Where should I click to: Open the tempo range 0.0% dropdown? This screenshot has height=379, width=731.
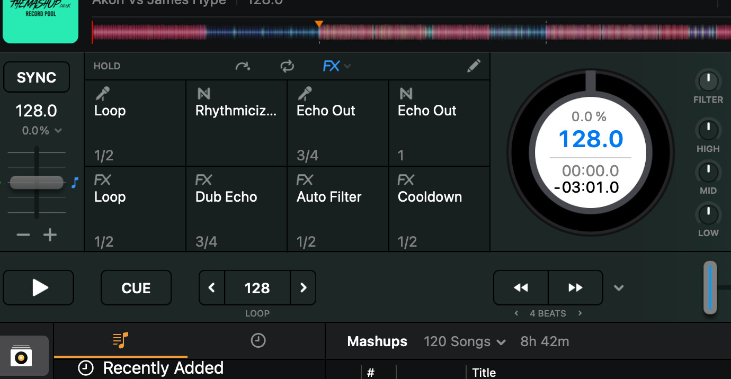coord(42,130)
